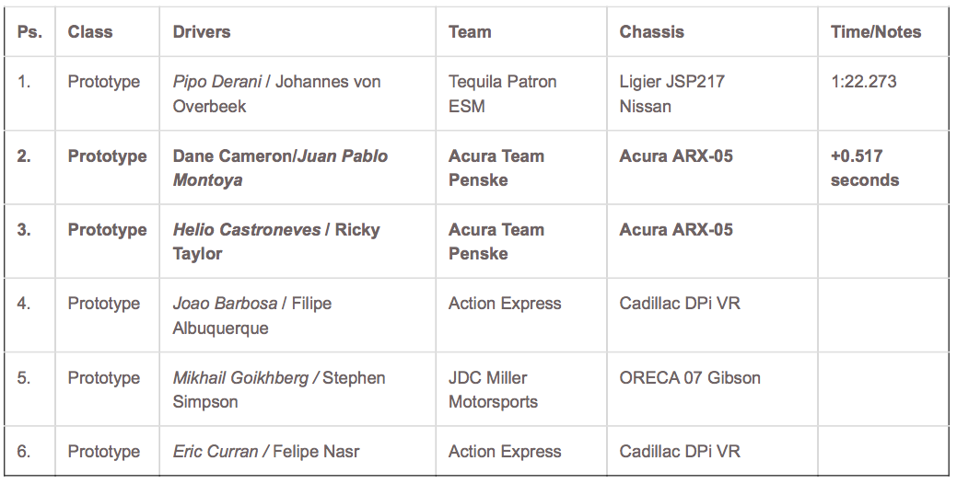Click the ORECA 07 Gibson chassis cell
This screenshot has height=484, width=957.
690,378
